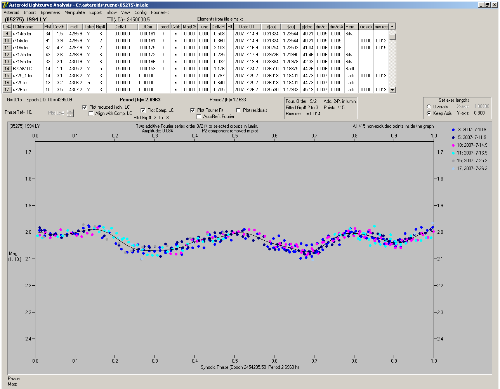
Task: Click legend entry 3; 2007-7-10.9
Action: tap(469, 130)
